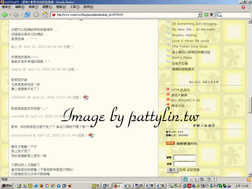252x189 pixels.
Task: Open the 說明(H) help menu
Action: pyautogui.click(x=88, y=7)
